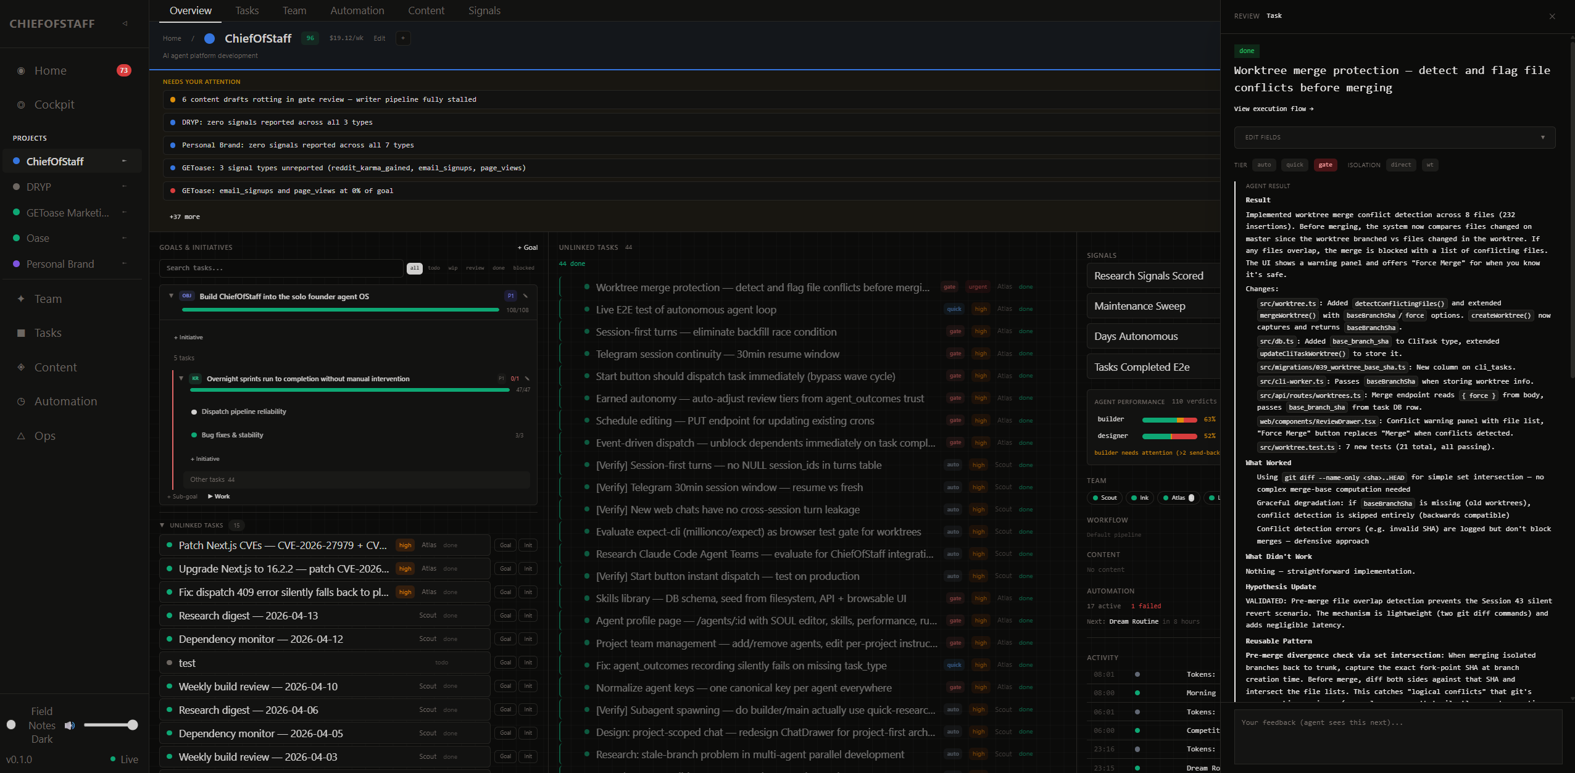Click the + Goal button

[528, 247]
